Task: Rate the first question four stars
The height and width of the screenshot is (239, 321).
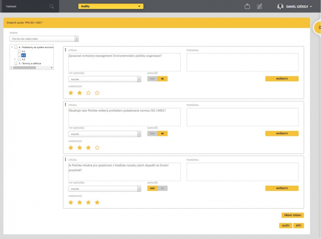Action: click(97, 93)
